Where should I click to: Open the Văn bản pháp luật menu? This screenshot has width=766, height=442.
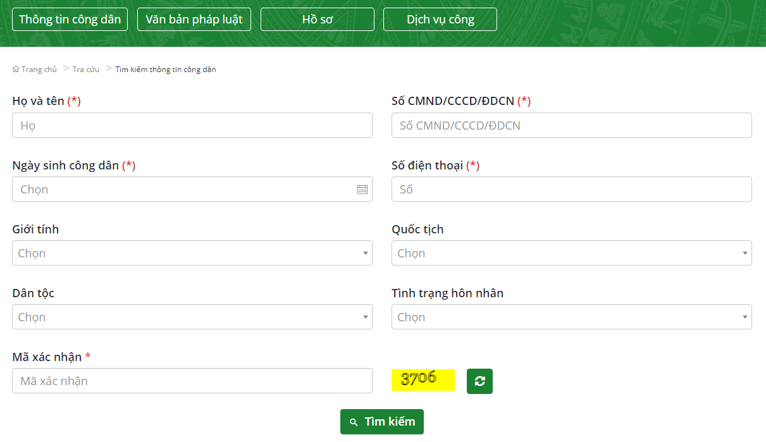(194, 19)
